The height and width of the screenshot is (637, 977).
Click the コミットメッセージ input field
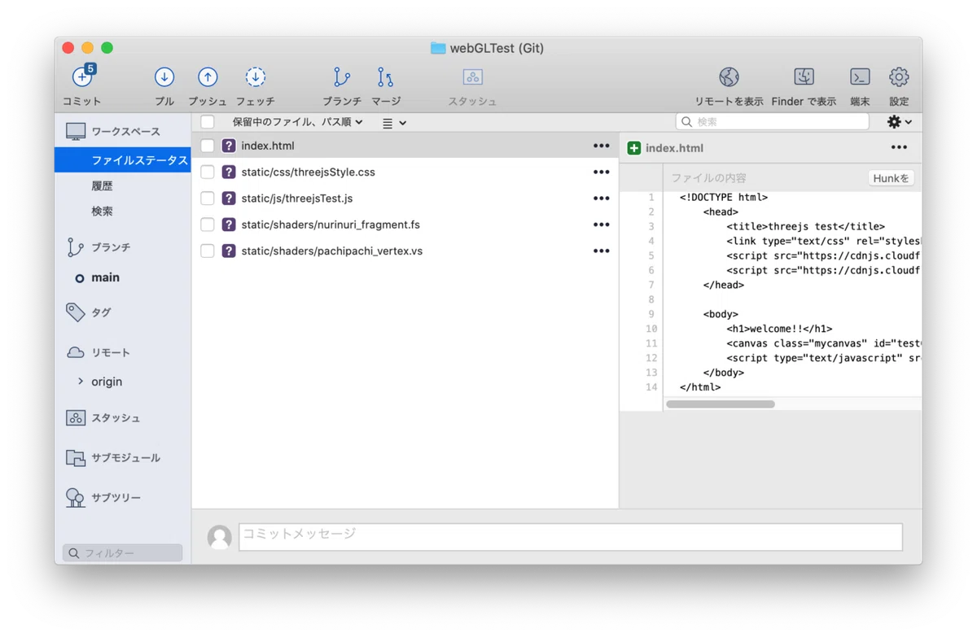point(570,537)
